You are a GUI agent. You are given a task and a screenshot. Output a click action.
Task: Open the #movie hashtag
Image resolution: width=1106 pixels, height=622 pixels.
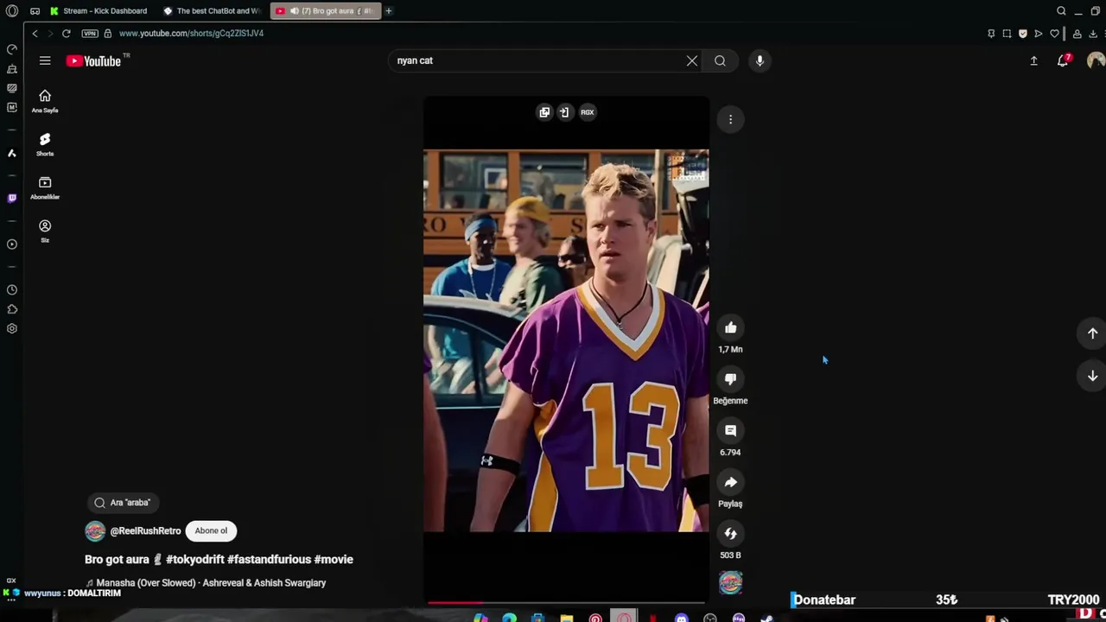click(334, 560)
